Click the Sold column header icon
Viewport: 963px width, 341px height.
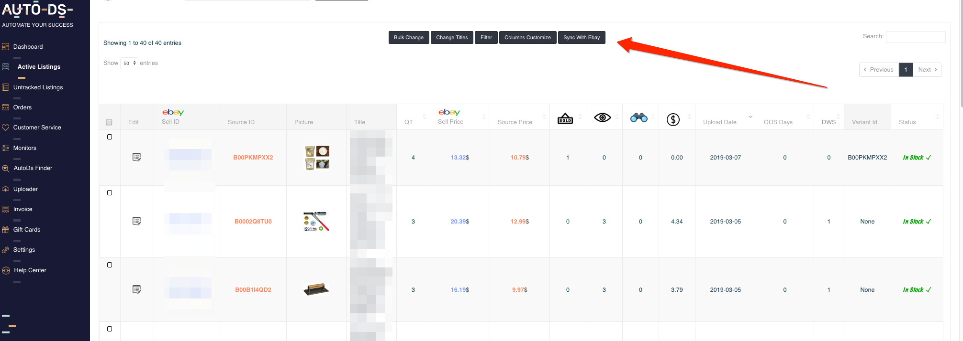565,118
